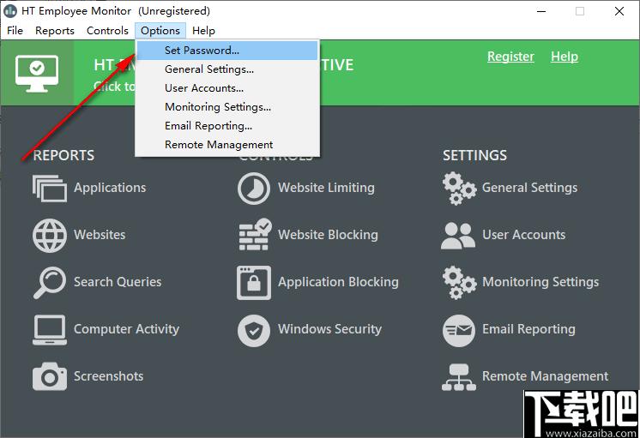Screen dimensions: 640x438
Task: Choose Set Password from Options menu
Action: (x=202, y=51)
